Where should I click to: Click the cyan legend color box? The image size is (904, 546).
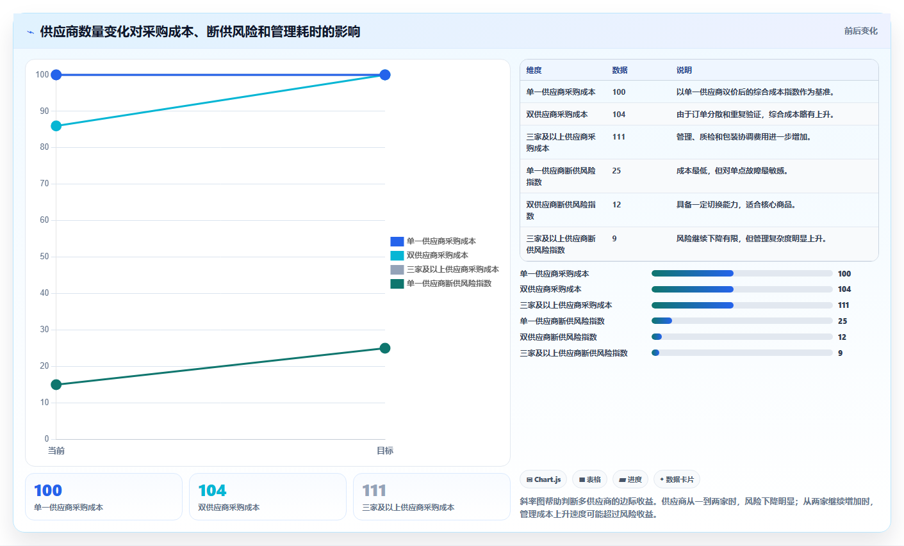click(x=397, y=255)
